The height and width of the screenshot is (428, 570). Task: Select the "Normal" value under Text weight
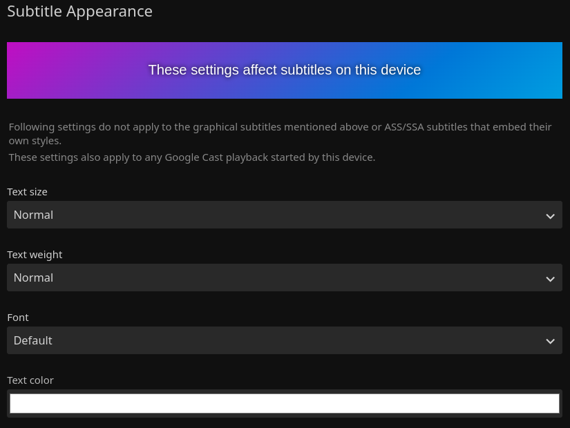[33, 278]
